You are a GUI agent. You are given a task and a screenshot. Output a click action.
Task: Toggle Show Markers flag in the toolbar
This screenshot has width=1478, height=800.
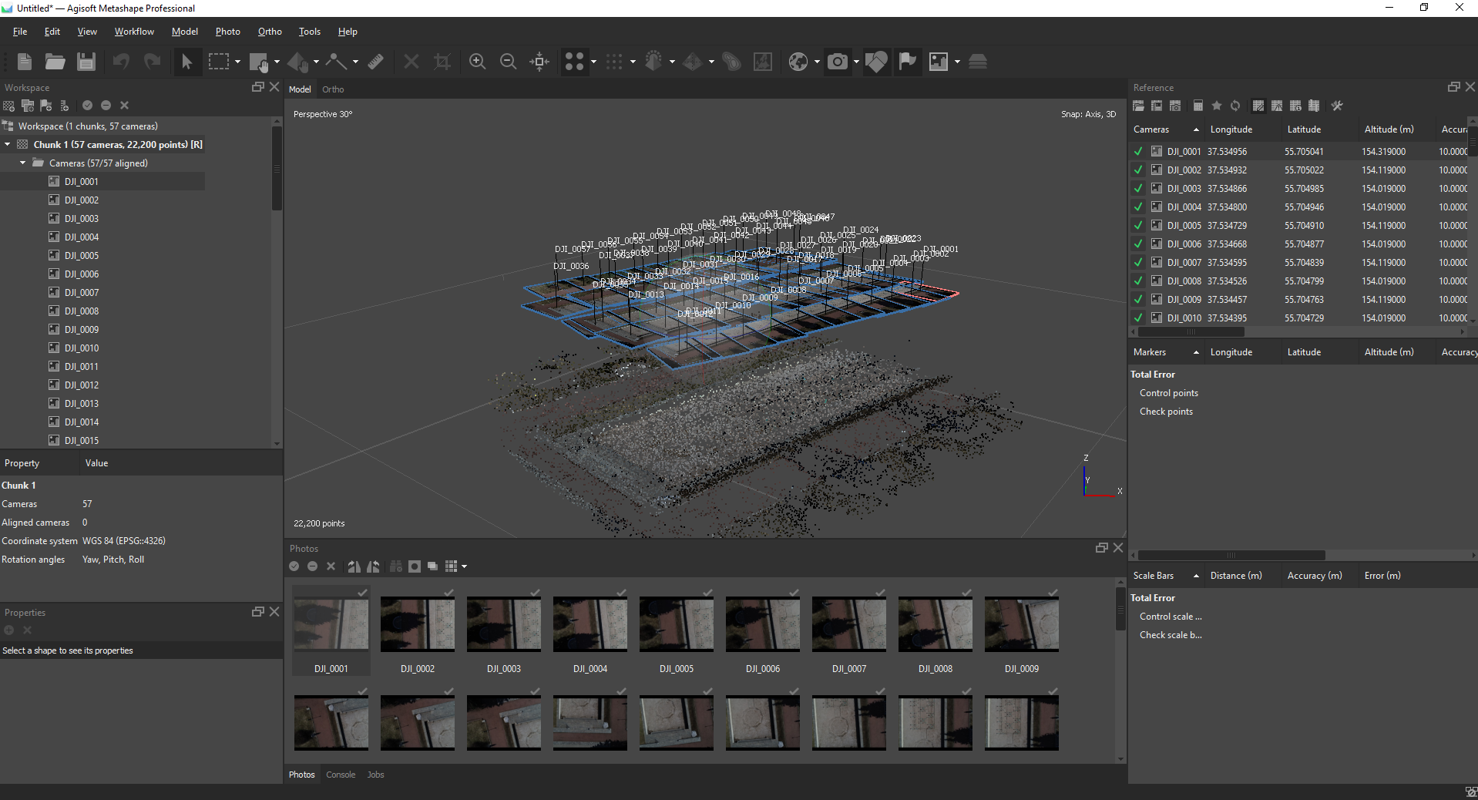[x=908, y=62]
